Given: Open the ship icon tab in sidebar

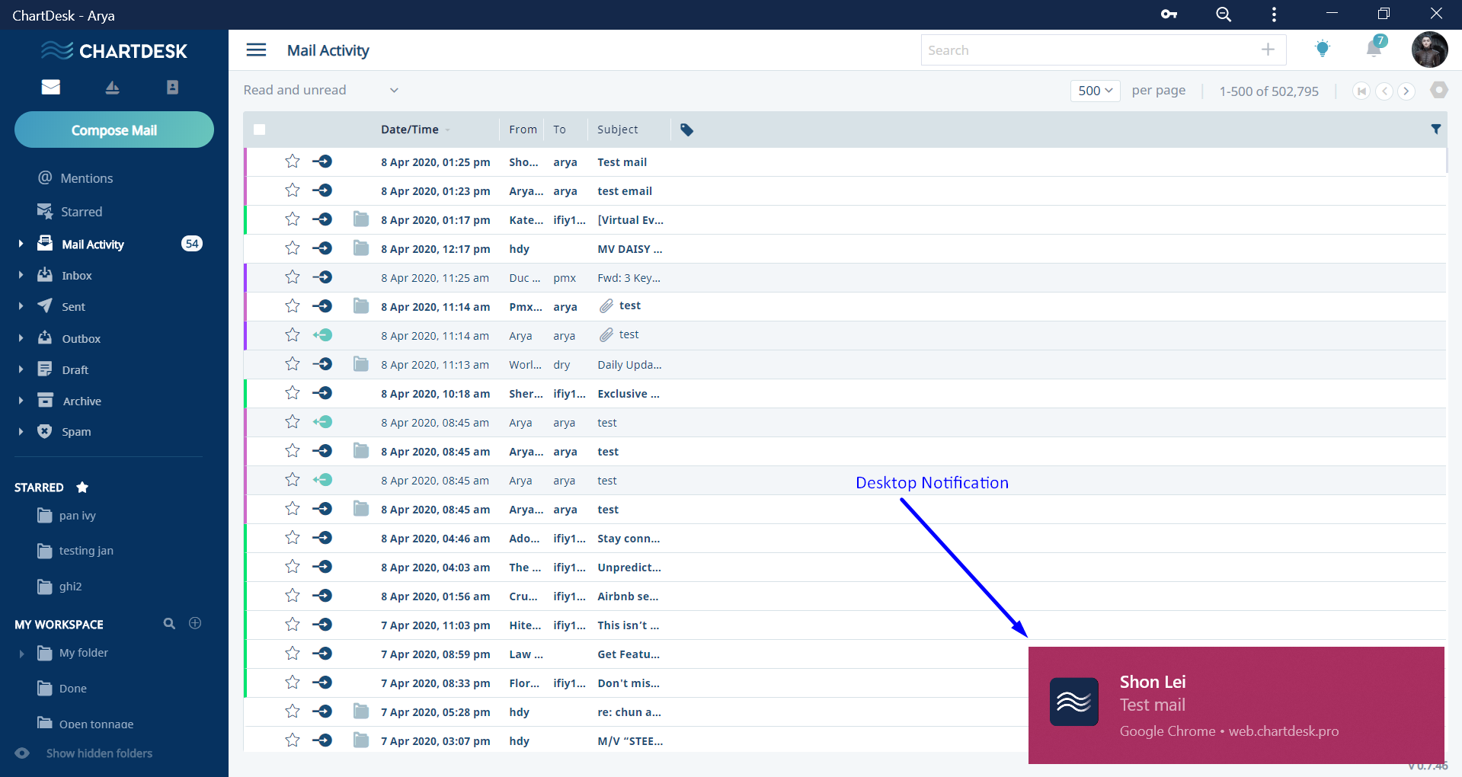Looking at the screenshot, I should (x=112, y=88).
